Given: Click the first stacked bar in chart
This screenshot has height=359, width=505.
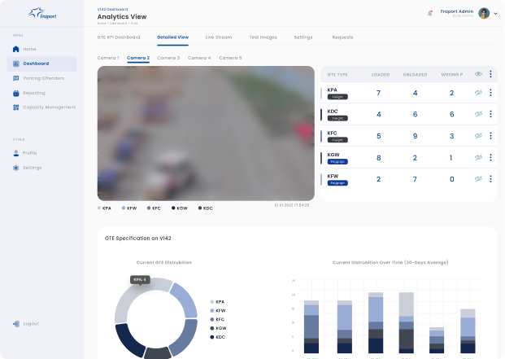Looking at the screenshot, I should (311, 326).
